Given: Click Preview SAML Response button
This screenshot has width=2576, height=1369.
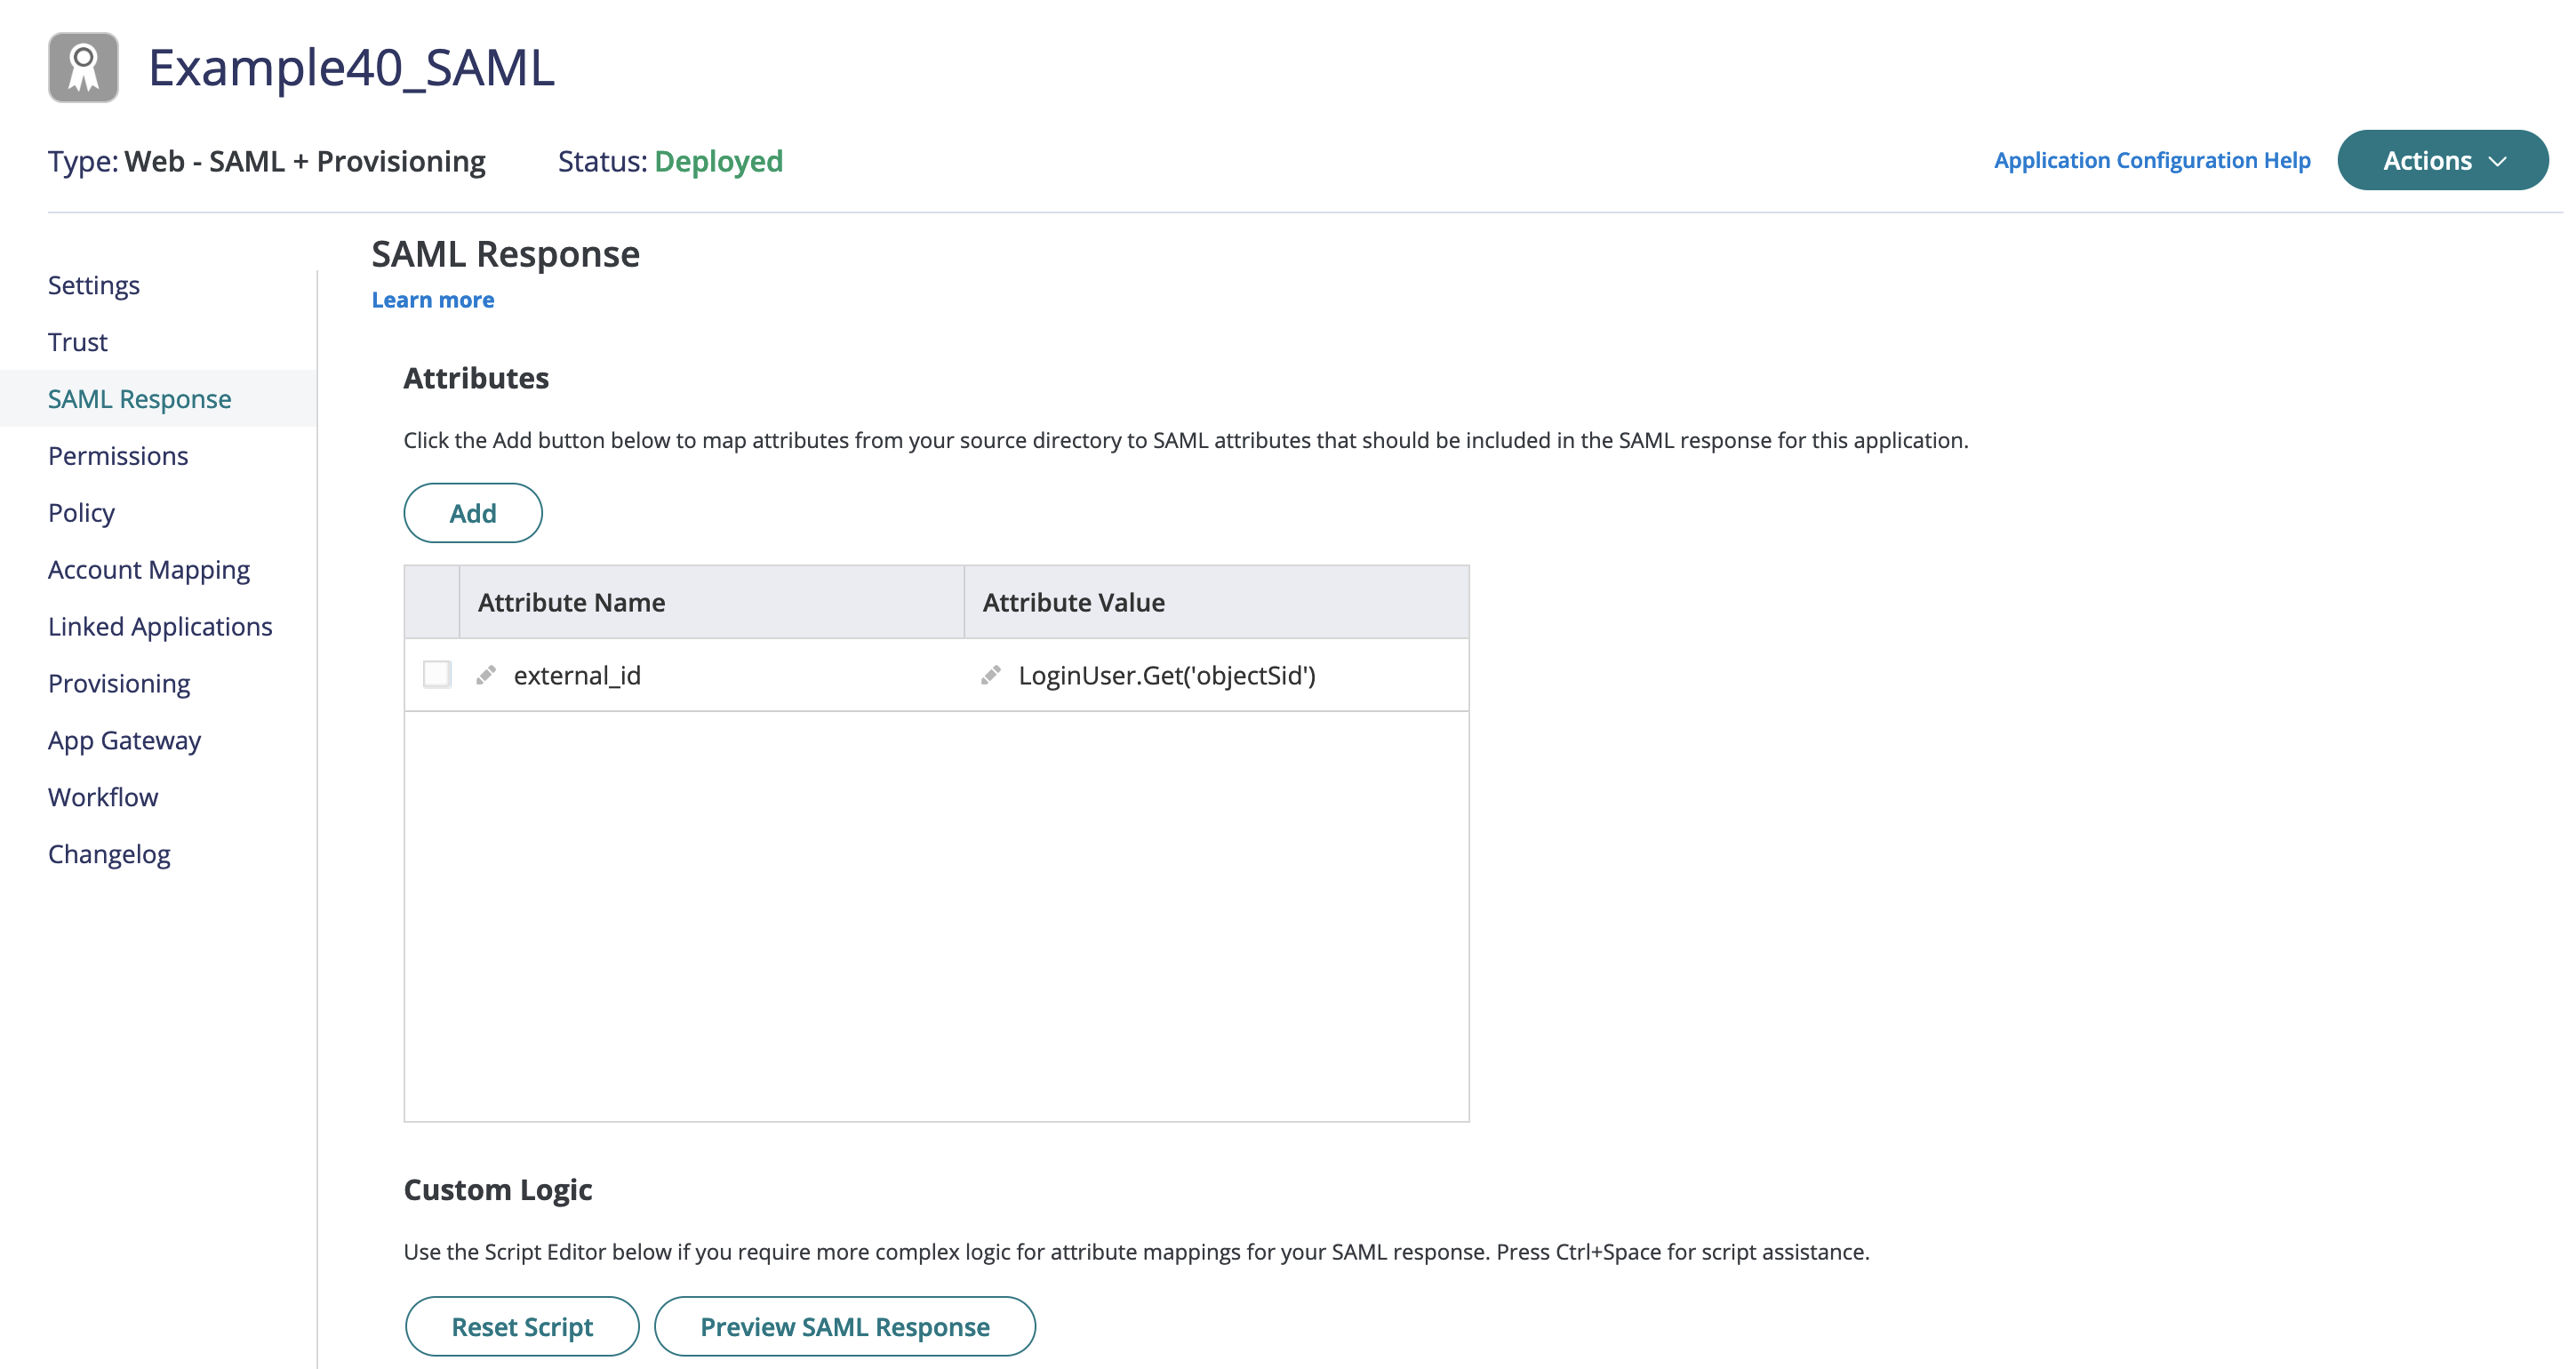Looking at the screenshot, I should point(845,1326).
